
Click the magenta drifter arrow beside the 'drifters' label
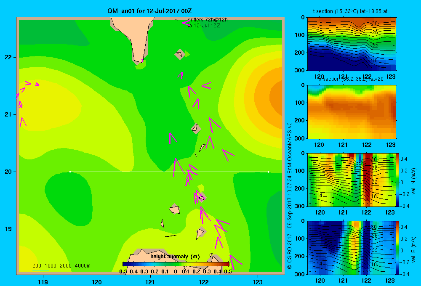click(x=187, y=23)
